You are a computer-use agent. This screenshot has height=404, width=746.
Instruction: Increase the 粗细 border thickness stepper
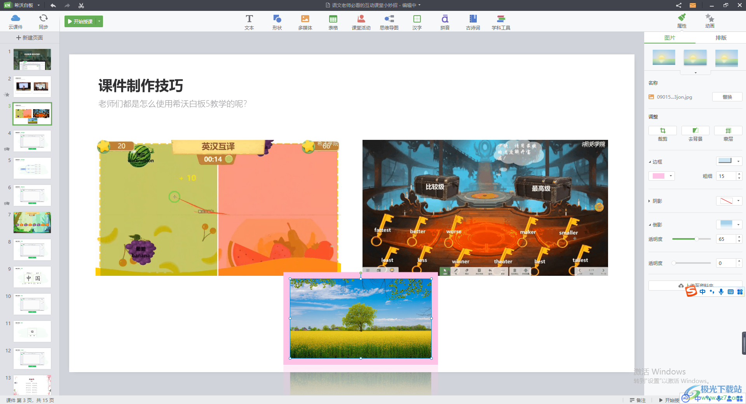coord(739,174)
